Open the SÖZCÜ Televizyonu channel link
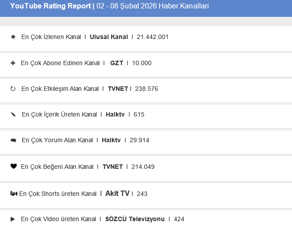The height and width of the screenshot is (230, 292). [135, 219]
